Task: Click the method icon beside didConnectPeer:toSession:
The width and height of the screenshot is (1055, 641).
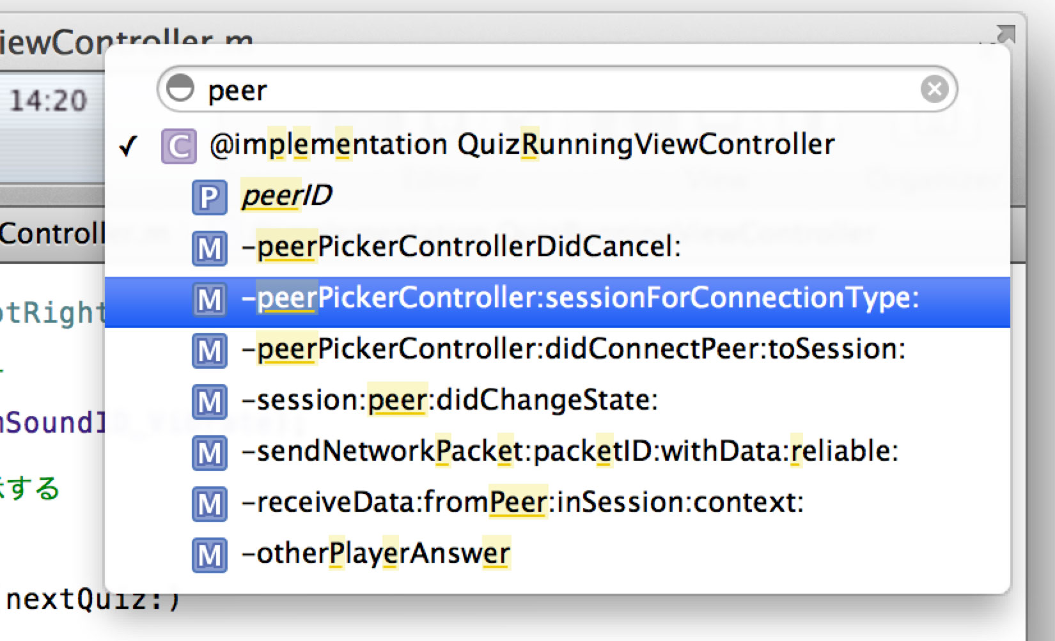Action: click(x=209, y=351)
